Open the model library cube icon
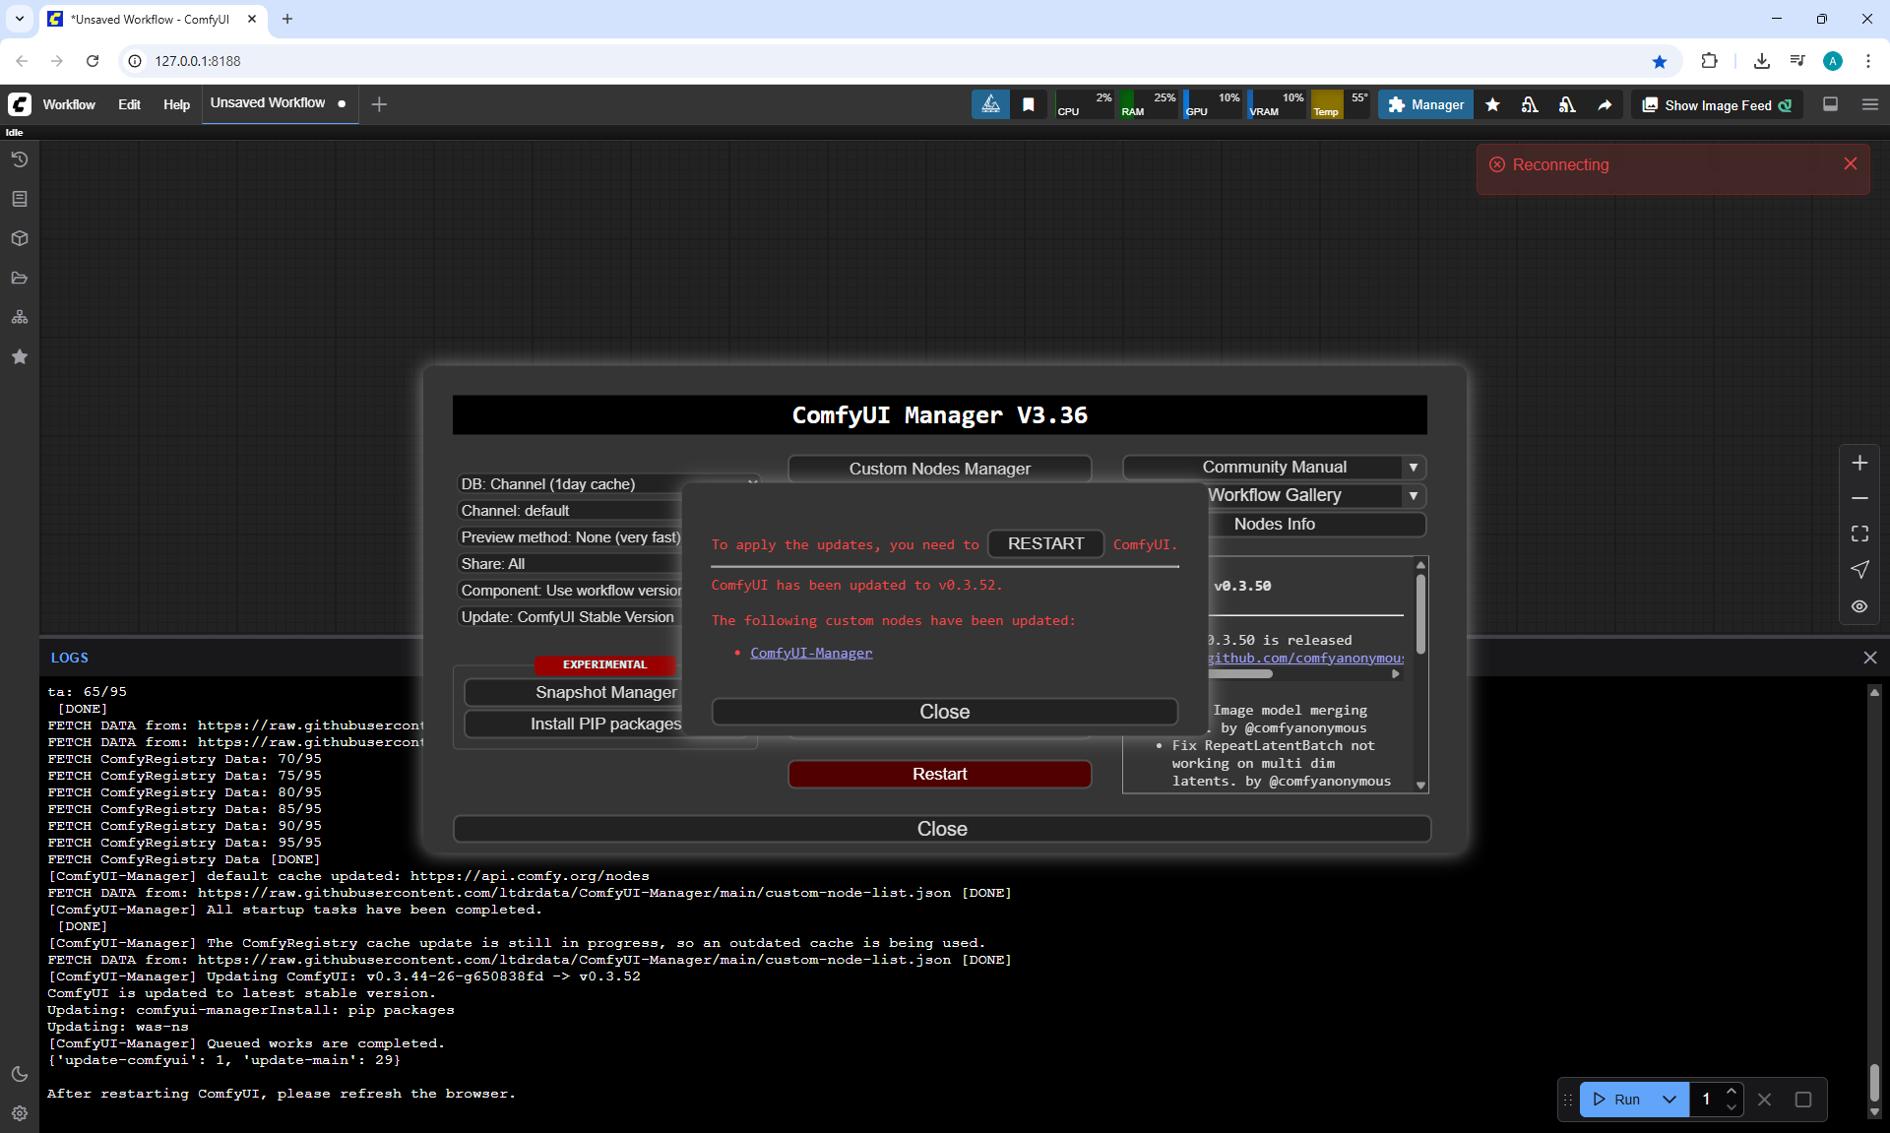The image size is (1890, 1133). click(20, 238)
